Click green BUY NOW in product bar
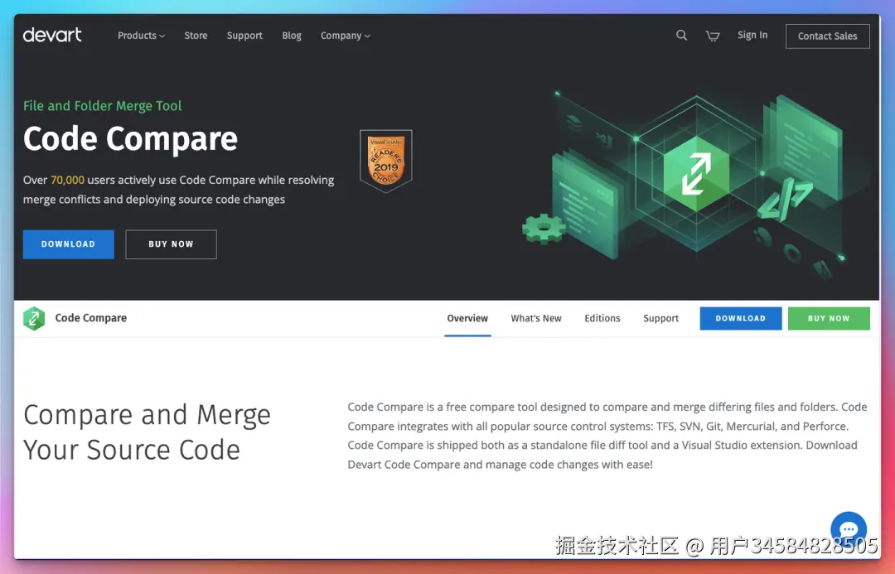Screen dimensions: 895x574 pyautogui.click(x=829, y=318)
